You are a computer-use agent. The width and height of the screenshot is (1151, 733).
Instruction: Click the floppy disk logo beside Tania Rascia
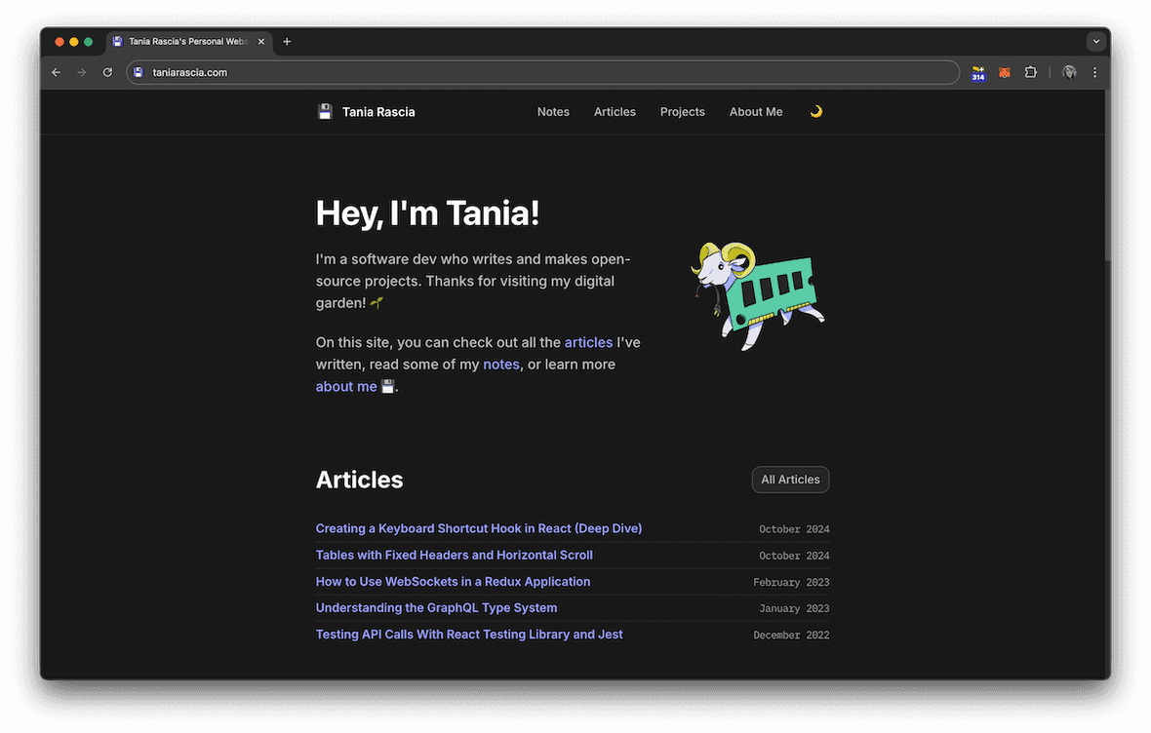[325, 111]
